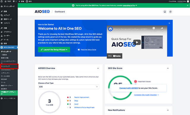Open the video title How to Set Up and Configure AIOSEO
190x115 pixels.
pos(131,29)
